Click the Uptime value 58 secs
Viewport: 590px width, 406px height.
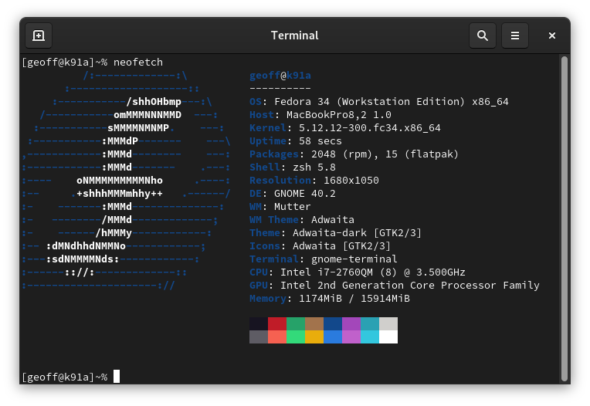click(320, 141)
